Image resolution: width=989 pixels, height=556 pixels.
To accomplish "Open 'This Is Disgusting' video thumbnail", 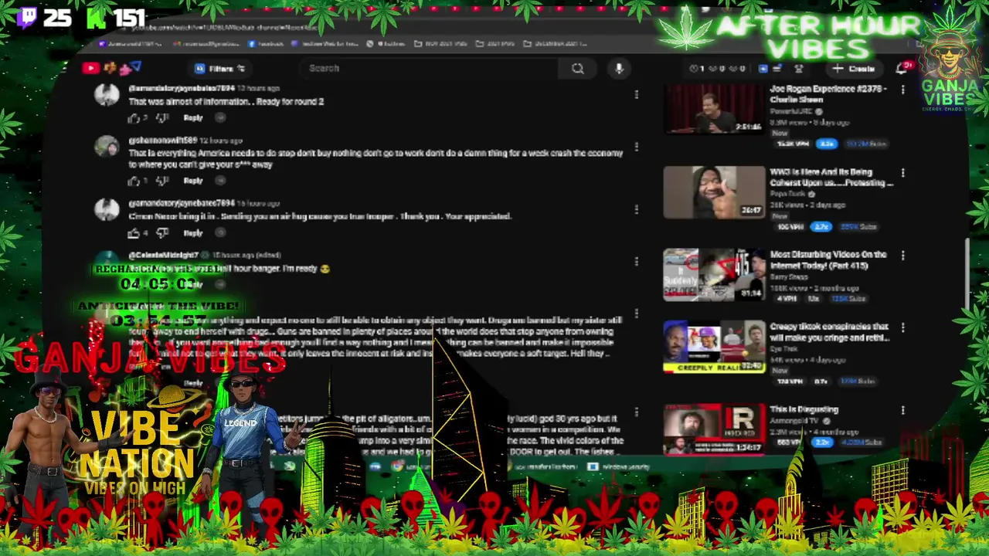I will (714, 429).
